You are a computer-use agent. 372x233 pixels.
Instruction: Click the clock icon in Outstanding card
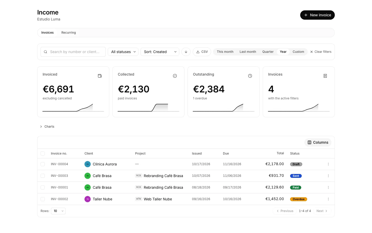(250, 76)
